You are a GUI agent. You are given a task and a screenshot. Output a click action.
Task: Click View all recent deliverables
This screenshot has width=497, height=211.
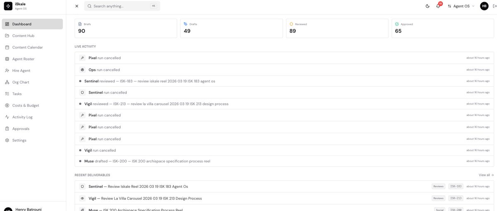pos(486,175)
